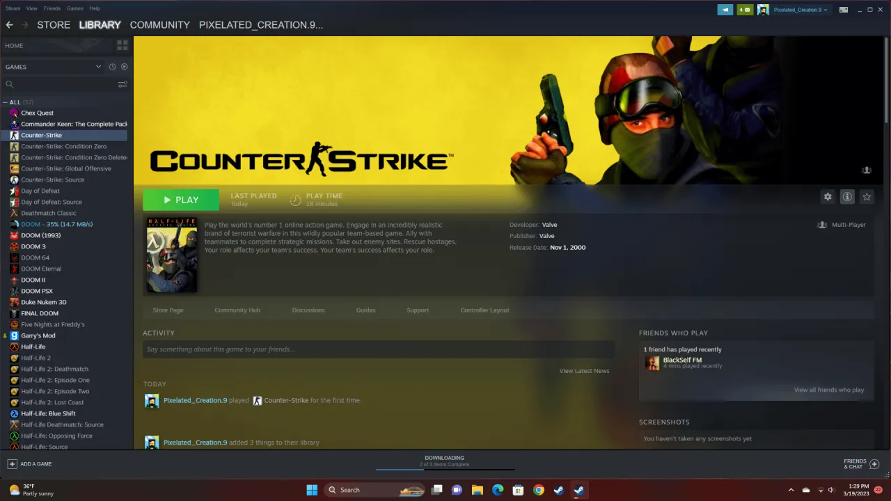Open the library filter options icon
This screenshot has height=501, width=891.
[123, 83]
